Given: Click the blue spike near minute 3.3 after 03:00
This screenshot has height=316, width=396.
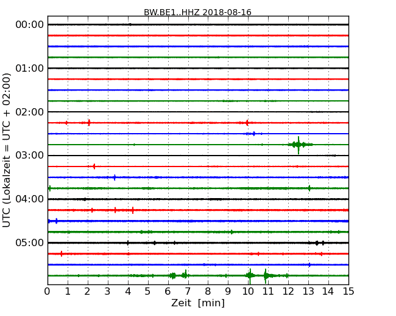Looking at the screenshot, I should click(x=115, y=177).
